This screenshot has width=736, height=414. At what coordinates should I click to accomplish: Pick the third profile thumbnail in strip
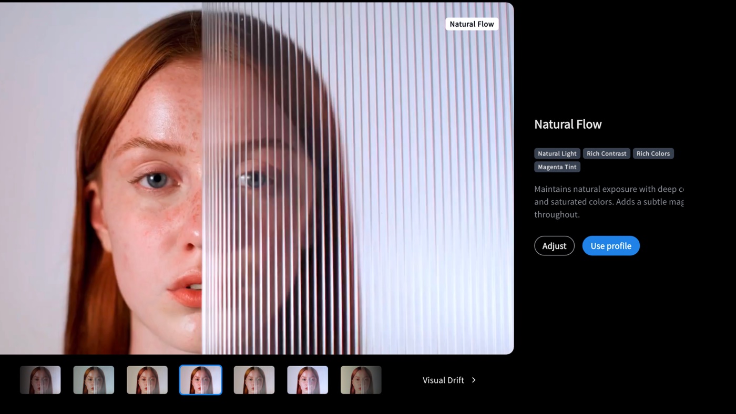pyautogui.click(x=147, y=380)
